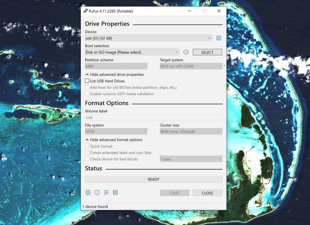Click the target system help question mark
The height and width of the screenshot is (225, 310).
[224, 67]
